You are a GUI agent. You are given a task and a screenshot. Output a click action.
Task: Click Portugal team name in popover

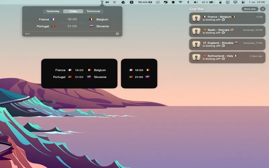pyautogui.click(x=43, y=26)
